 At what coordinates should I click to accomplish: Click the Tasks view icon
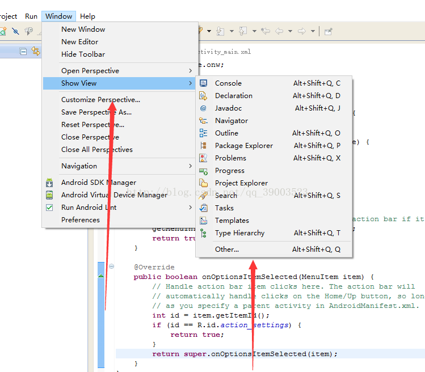click(x=203, y=208)
